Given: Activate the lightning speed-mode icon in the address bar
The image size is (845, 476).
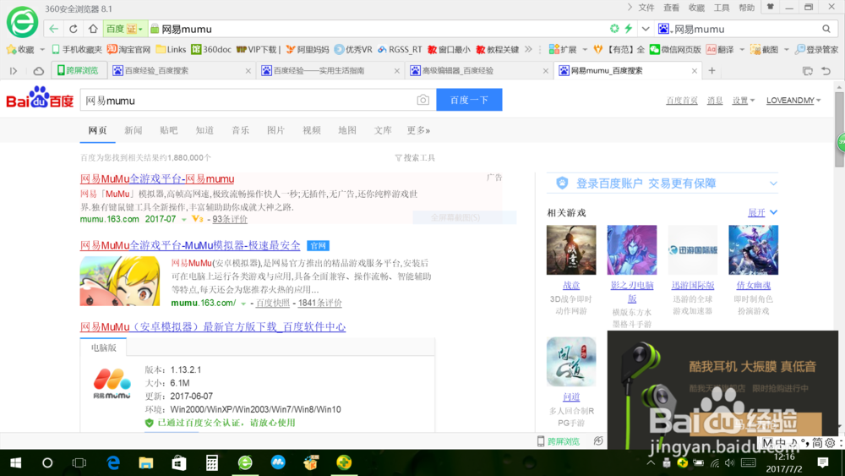Looking at the screenshot, I should point(629,29).
